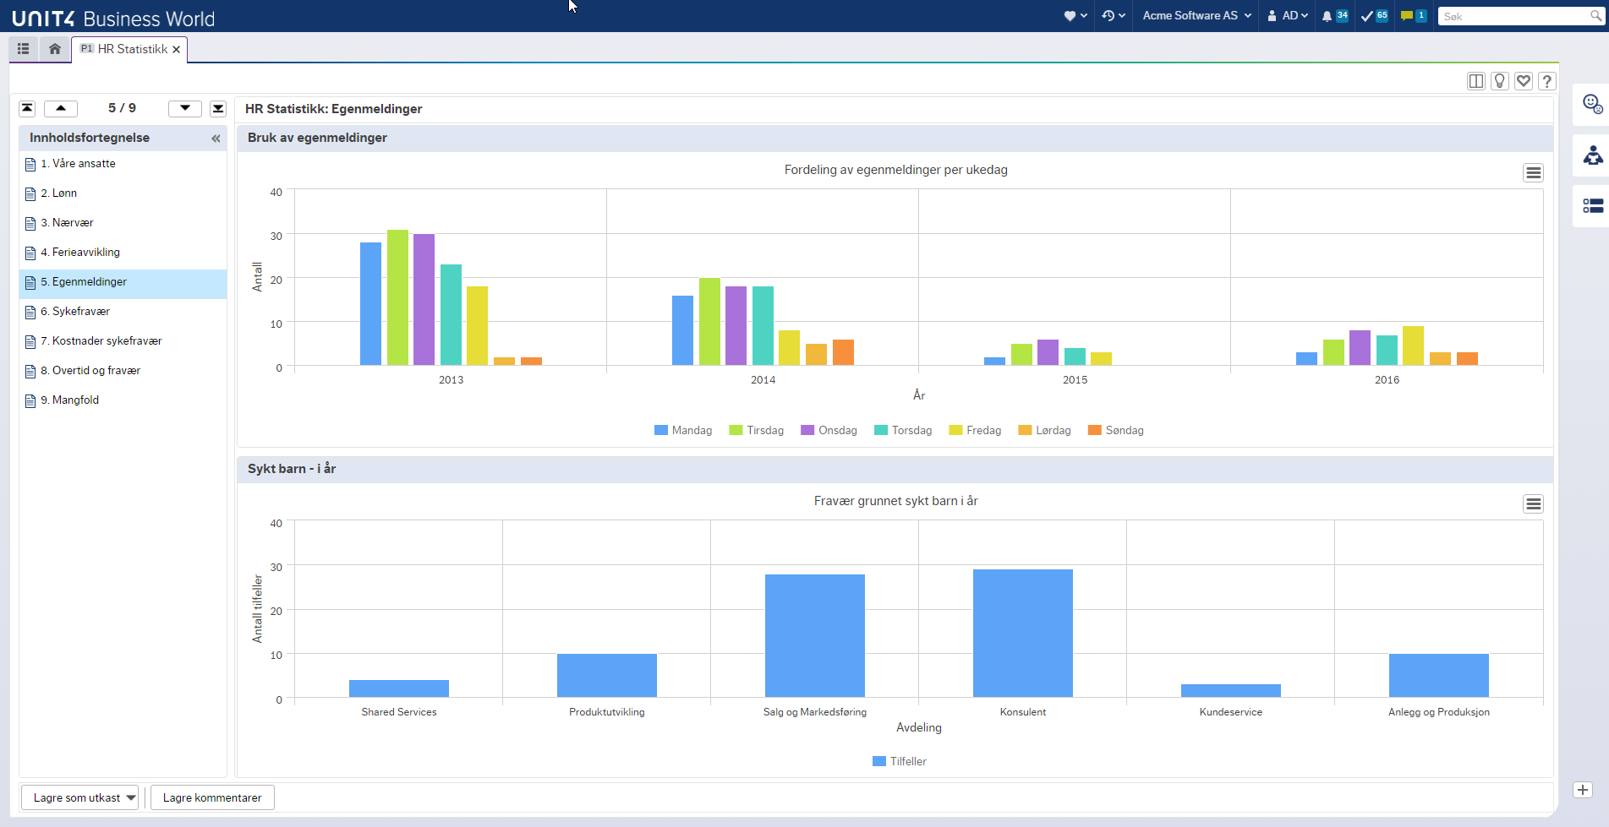Open the feedback smiley side panel
The width and height of the screenshot is (1609, 827).
pyautogui.click(x=1593, y=104)
